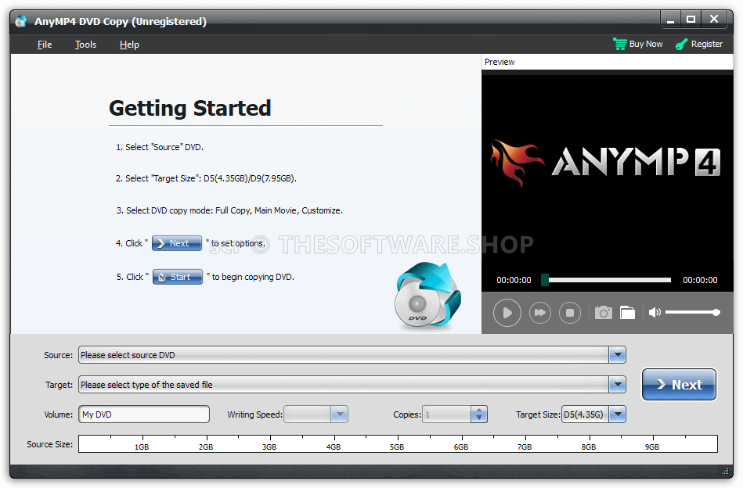This screenshot has width=743, height=488.
Task: Open the snapshot folder icon
Action: (x=627, y=312)
